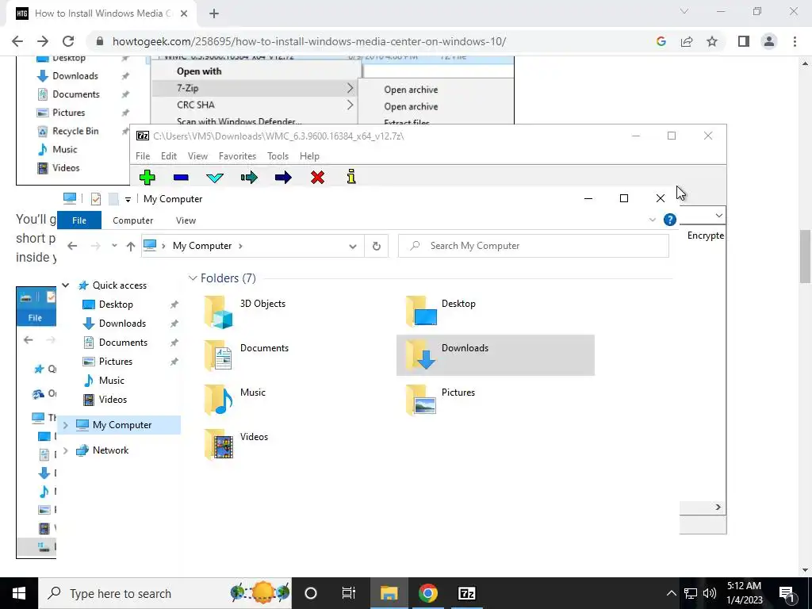This screenshot has height=609, width=812.
Task: Click the network tray icon
Action: (x=691, y=593)
